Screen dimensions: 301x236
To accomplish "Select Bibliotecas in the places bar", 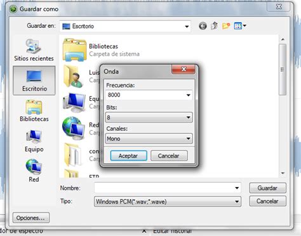I will [34, 110].
